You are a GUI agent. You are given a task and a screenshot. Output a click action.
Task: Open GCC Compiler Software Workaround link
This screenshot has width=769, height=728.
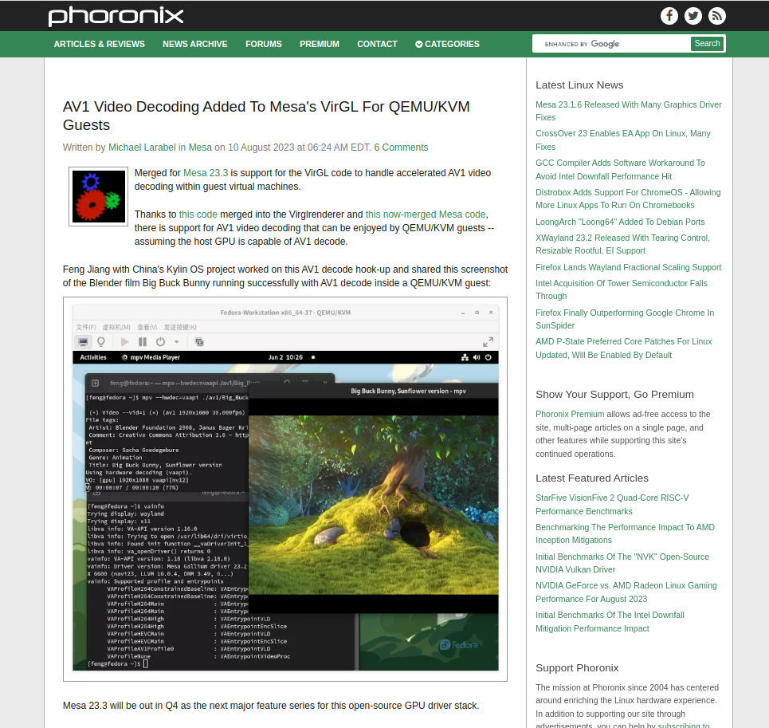(620, 169)
